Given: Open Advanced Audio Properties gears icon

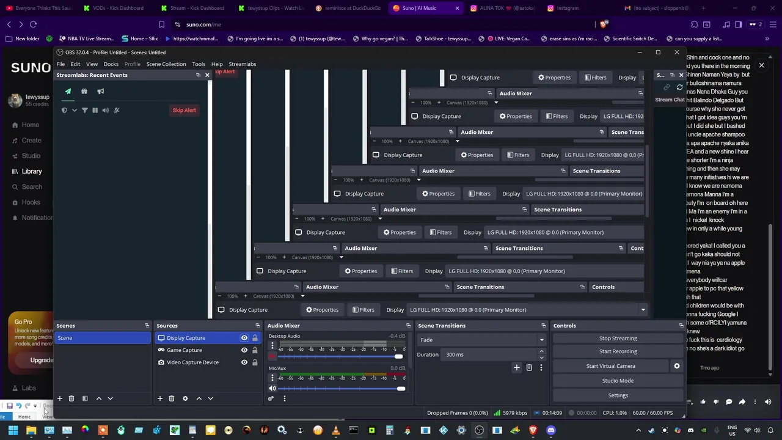Looking at the screenshot, I should 271,398.
